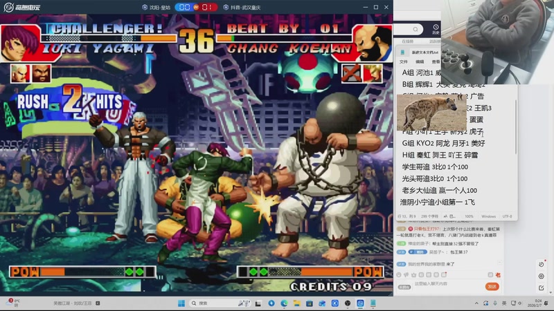
Task: Open the Notepad icon on the taskbar
Action: point(373,303)
